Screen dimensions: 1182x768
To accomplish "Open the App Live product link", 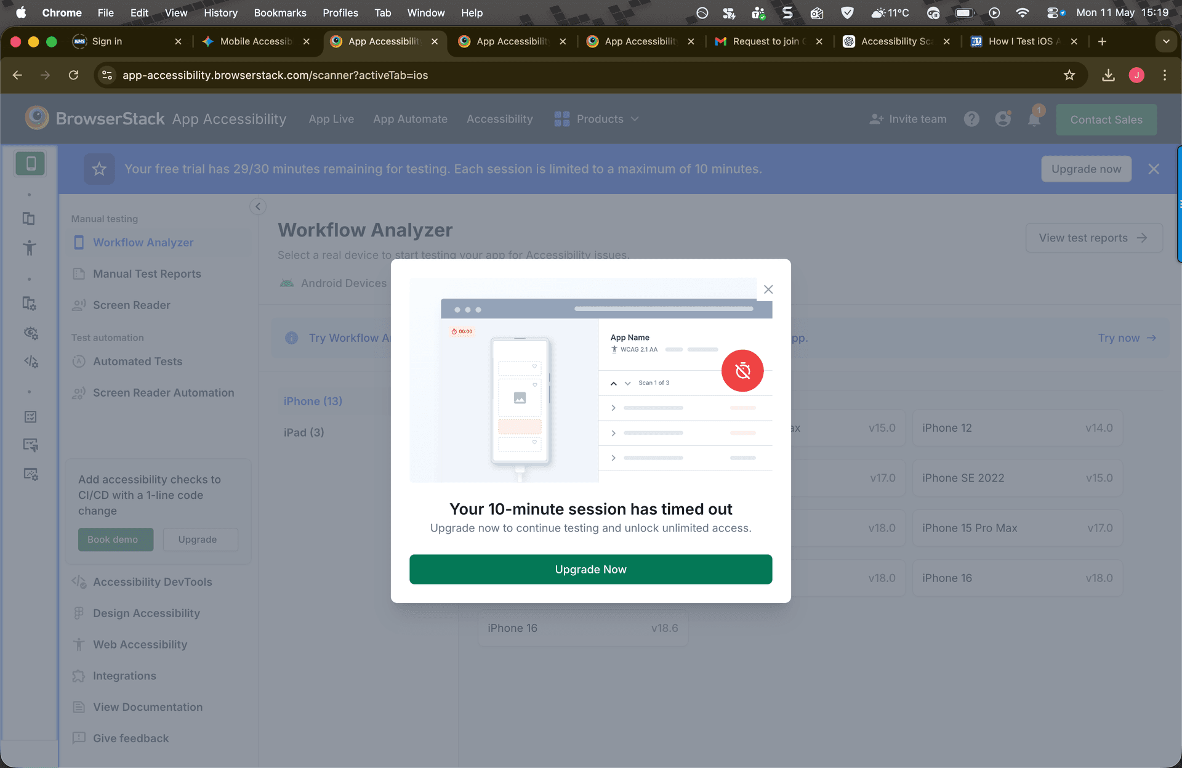I will [331, 119].
